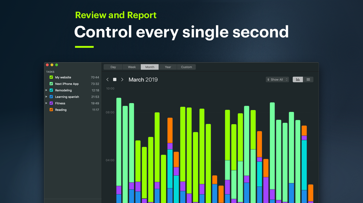Image resolution: width=363 pixels, height=203 pixels.
Task: Maximize the window with the green button
Action: [x=56, y=65]
